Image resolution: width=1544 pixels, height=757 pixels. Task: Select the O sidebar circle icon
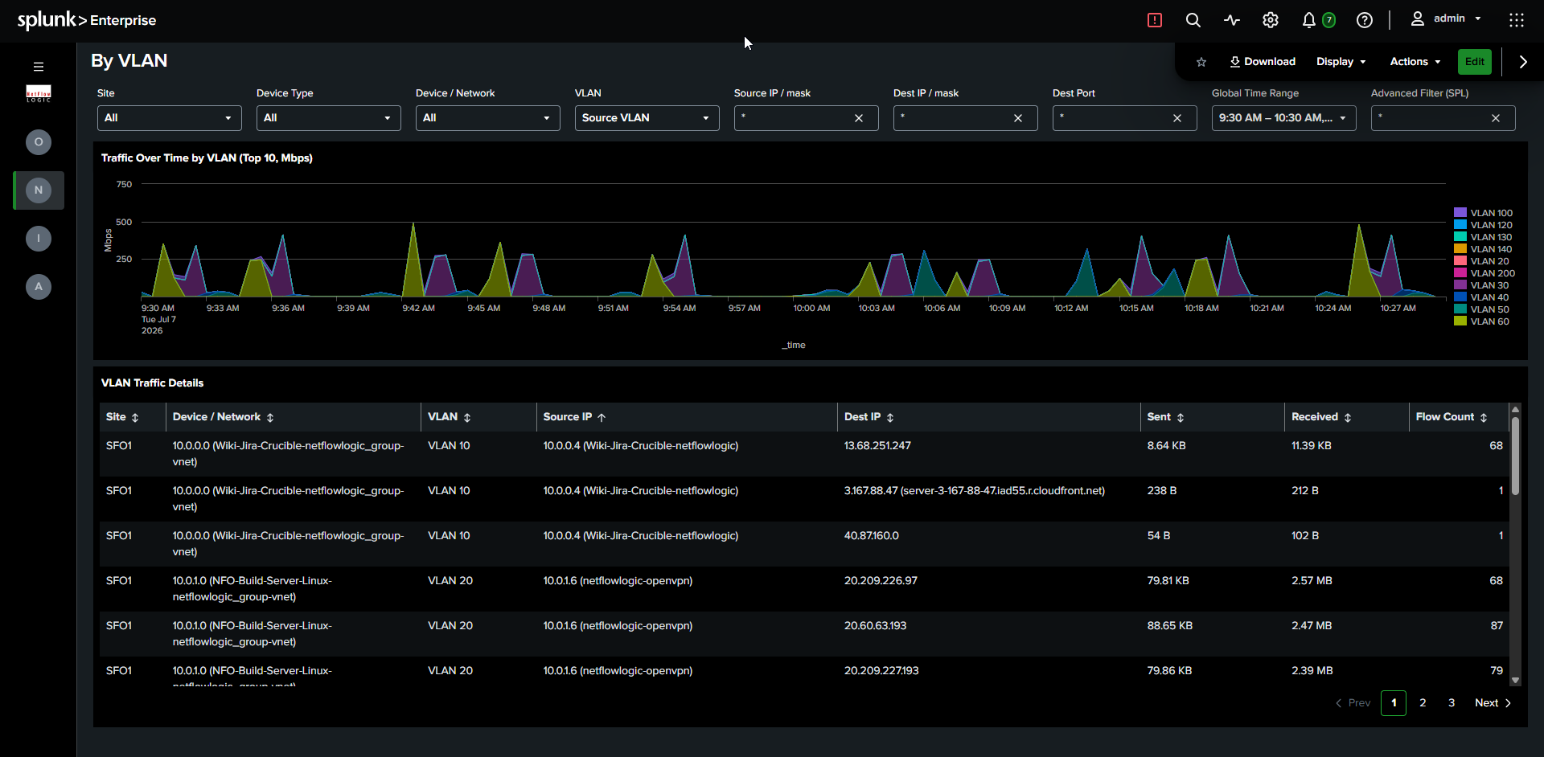(x=39, y=142)
